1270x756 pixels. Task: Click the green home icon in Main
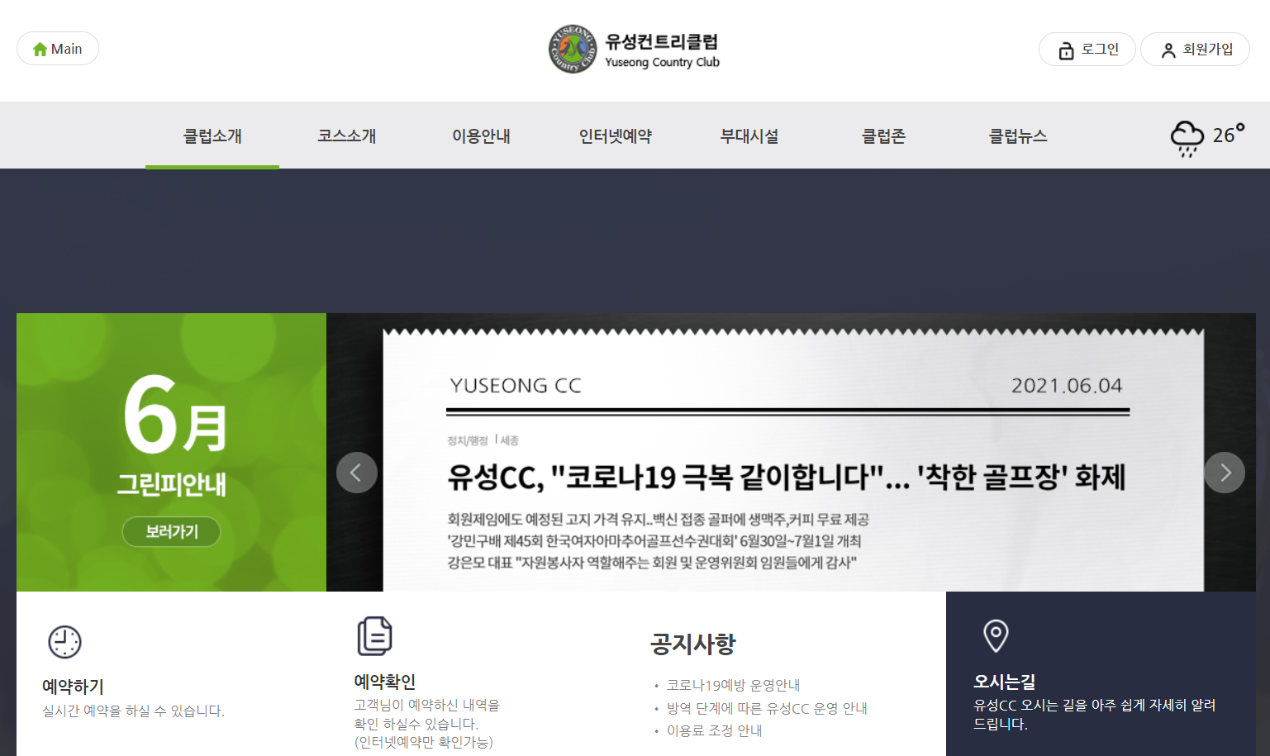40,50
